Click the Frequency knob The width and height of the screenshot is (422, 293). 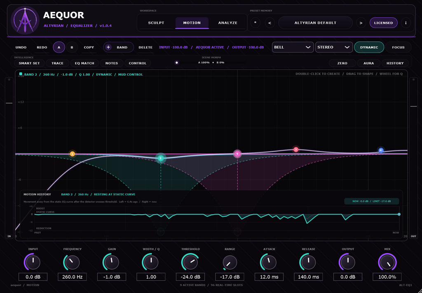pyautogui.click(x=72, y=262)
